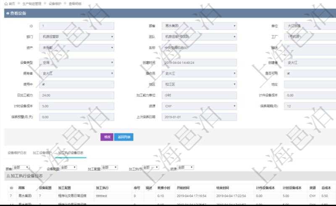Toggle the 是否可用 checkbox
Image resolution: width=336 pixels, height=206 pixels.
pos(288,74)
